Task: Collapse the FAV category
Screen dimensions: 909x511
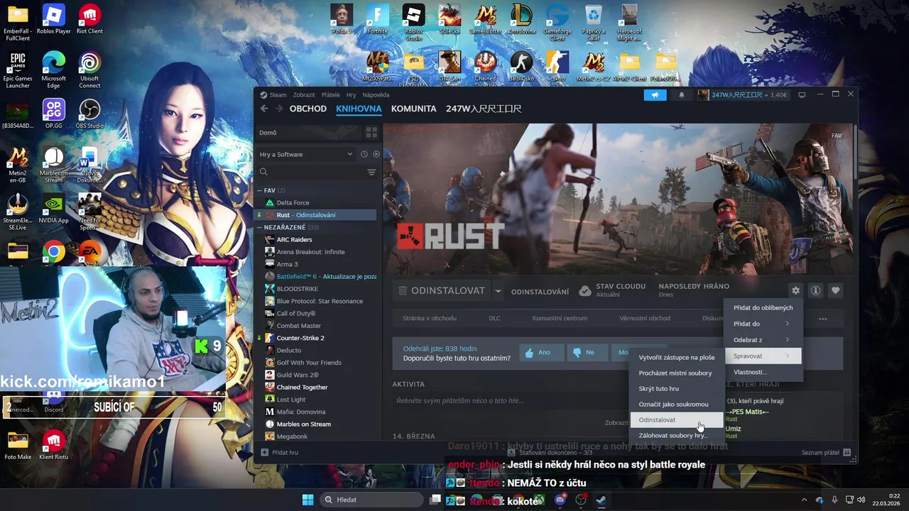Action: [260, 190]
